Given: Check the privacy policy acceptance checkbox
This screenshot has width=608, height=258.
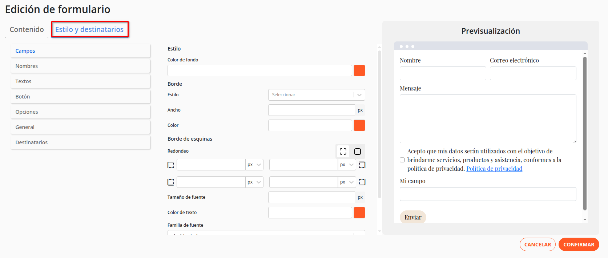Looking at the screenshot, I should pos(402,160).
